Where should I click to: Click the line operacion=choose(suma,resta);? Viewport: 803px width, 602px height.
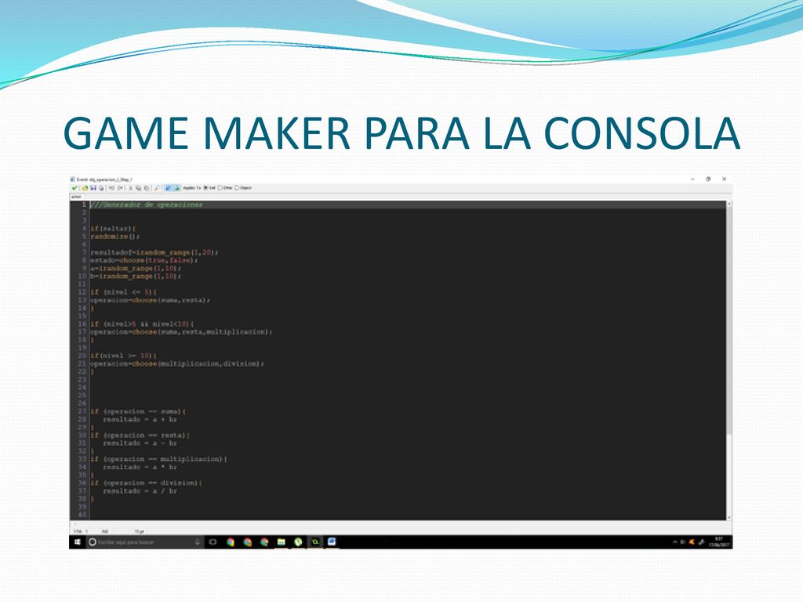(x=150, y=300)
